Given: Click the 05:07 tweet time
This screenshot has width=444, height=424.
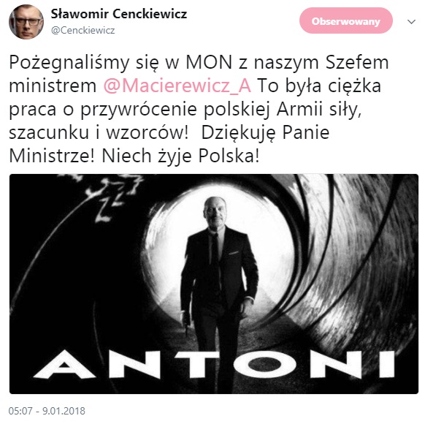Looking at the screenshot, I should pyautogui.click(x=20, y=411).
